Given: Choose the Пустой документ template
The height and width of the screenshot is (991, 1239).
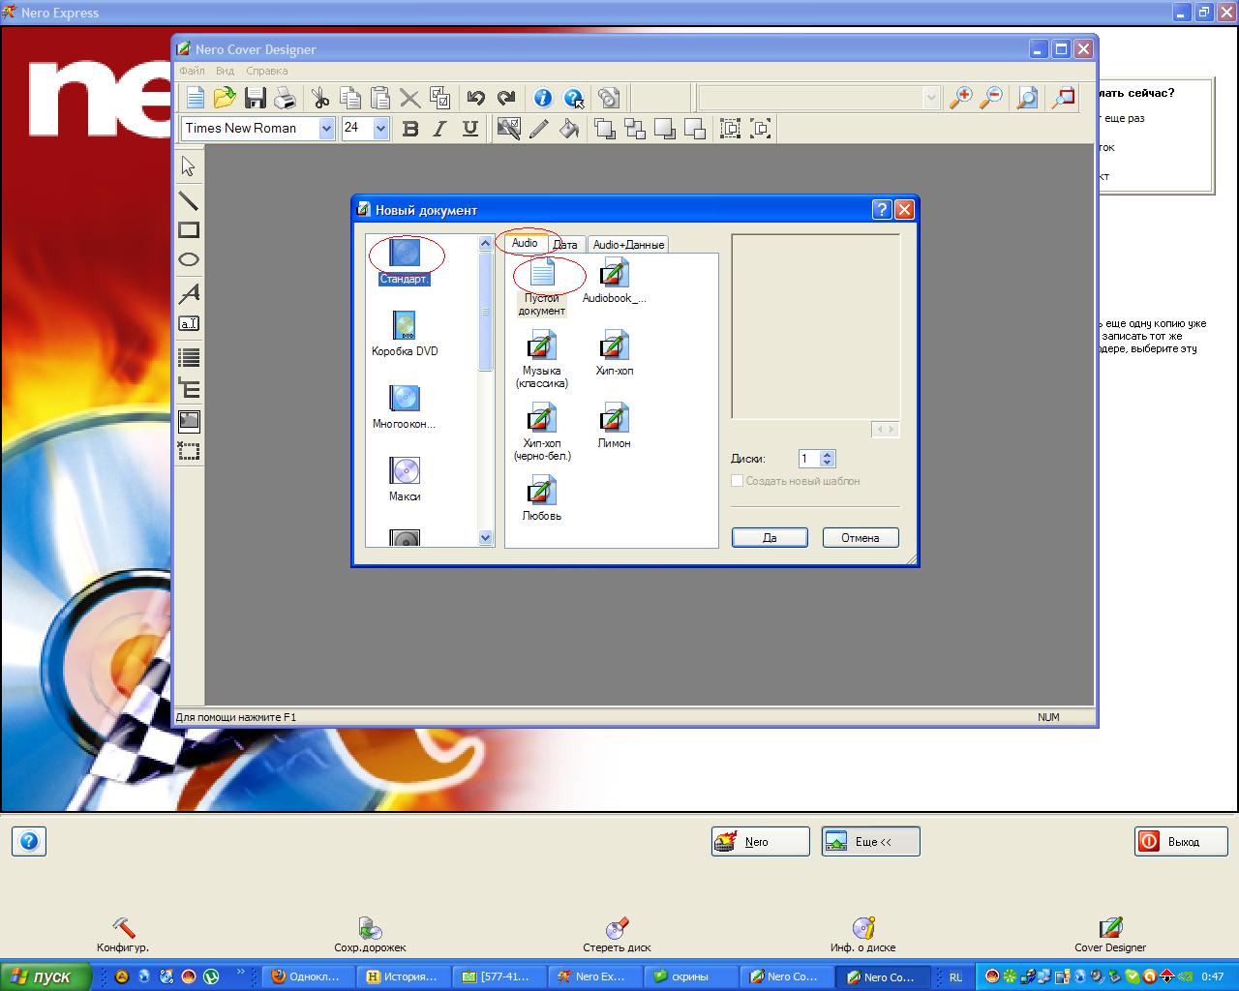Looking at the screenshot, I should click(x=541, y=287).
